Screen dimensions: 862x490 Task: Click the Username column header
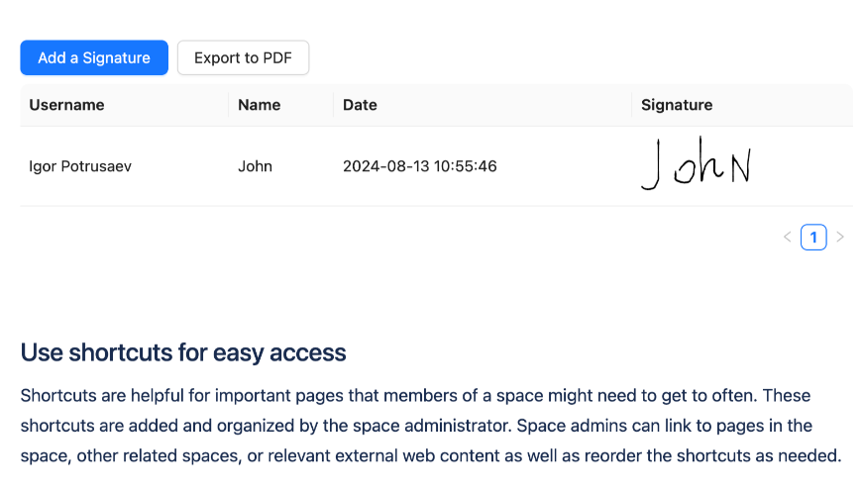66,105
